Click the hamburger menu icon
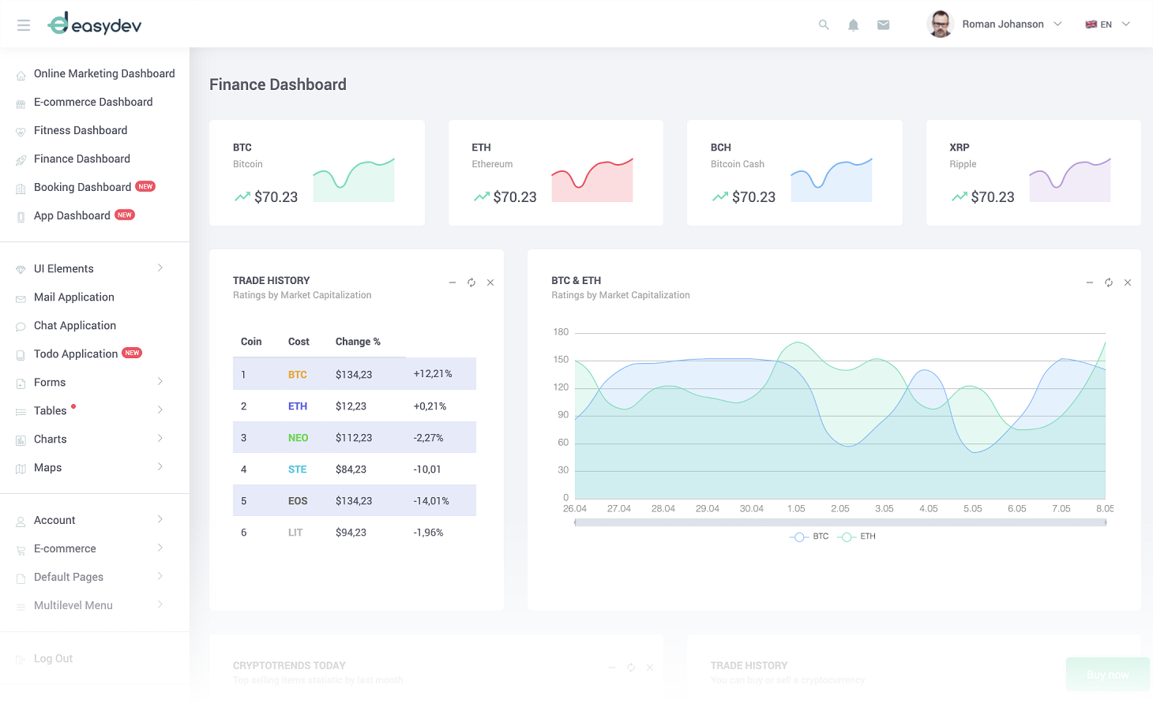 tap(24, 25)
